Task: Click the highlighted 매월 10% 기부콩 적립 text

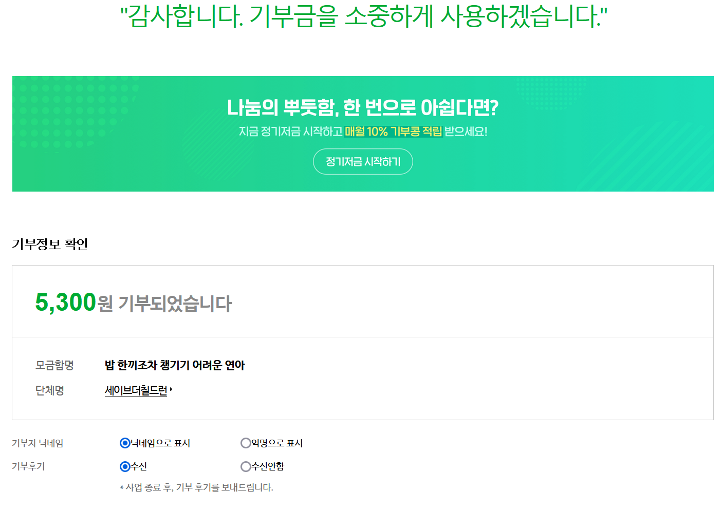Action: 394,131
